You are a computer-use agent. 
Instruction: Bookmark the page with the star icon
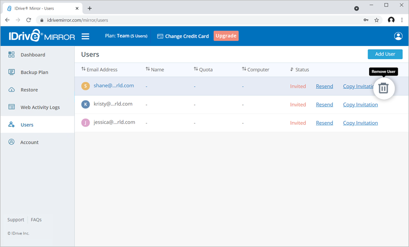[x=376, y=20]
